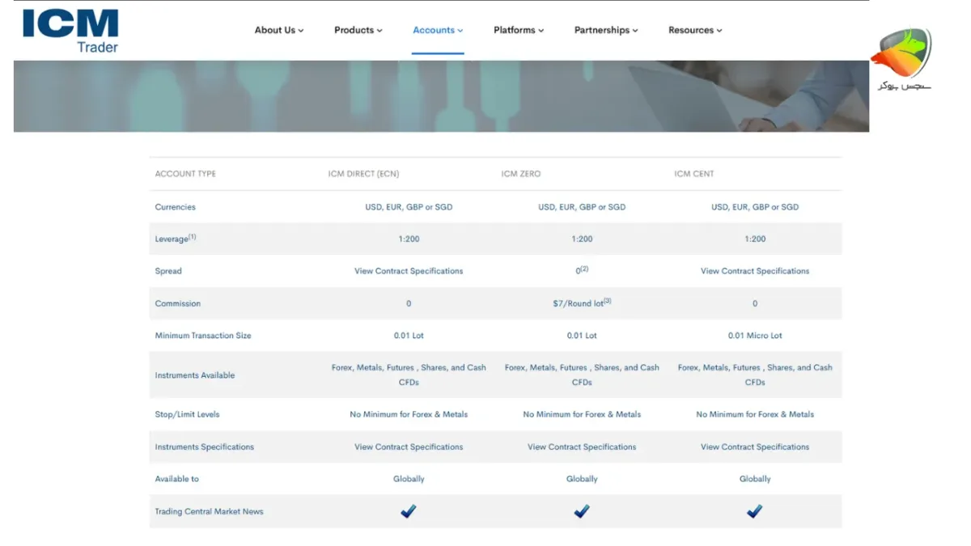Click the $7/Round lot commission value
The image size is (971, 546).
(x=582, y=303)
